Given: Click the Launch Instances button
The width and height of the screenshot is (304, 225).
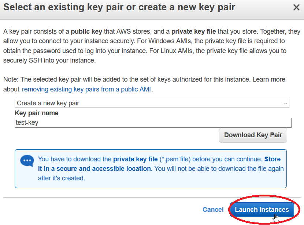Looking at the screenshot, I should point(262,210).
